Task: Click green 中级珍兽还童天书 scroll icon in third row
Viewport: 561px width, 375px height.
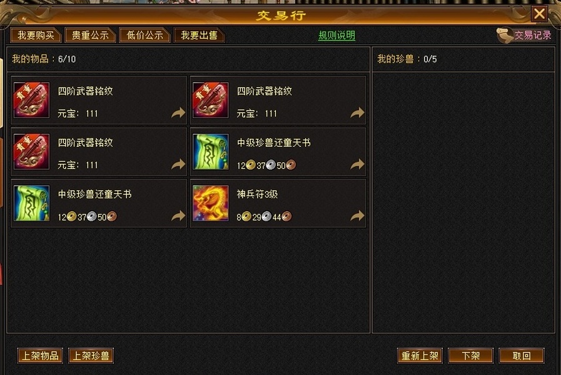Action: 31,203
